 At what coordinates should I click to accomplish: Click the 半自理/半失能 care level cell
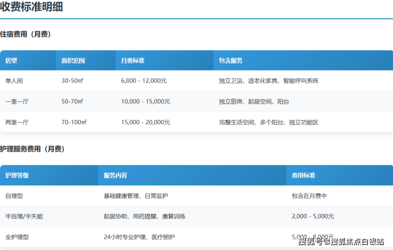(x=24, y=217)
